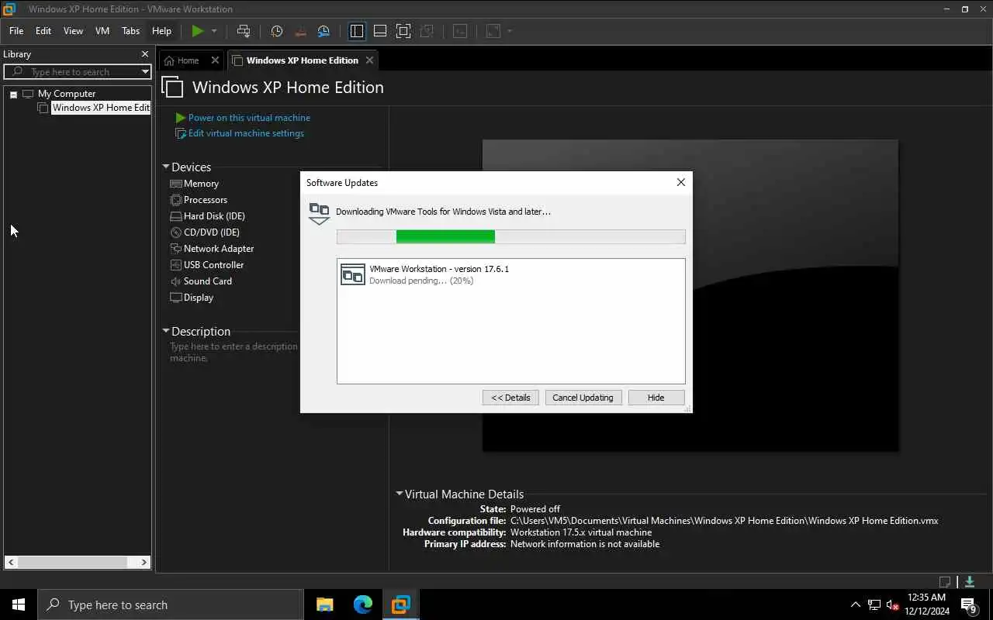Screen dimensions: 993x620
Task: Click the Library search field
Action: pos(78,72)
